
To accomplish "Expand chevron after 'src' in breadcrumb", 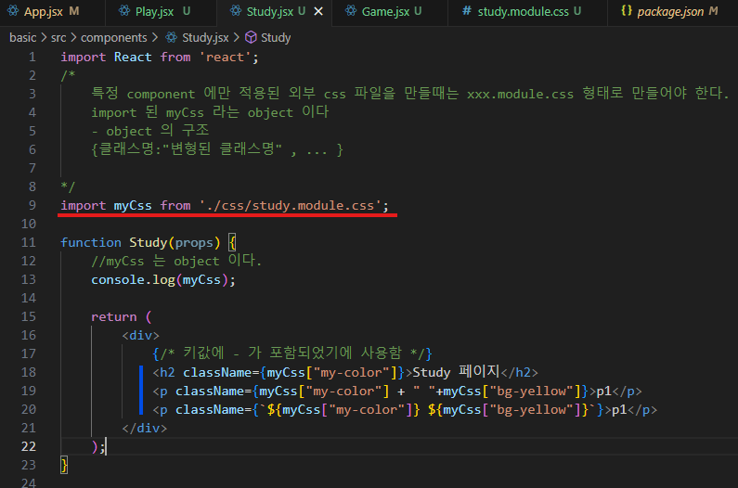I will [73, 38].
